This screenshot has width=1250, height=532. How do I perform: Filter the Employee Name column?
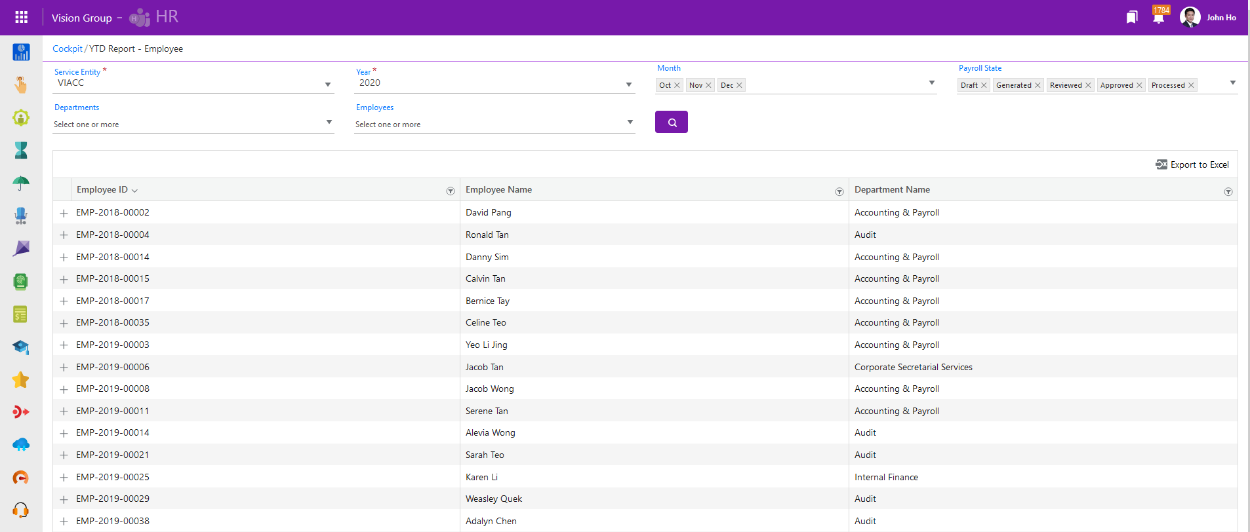[x=839, y=191]
